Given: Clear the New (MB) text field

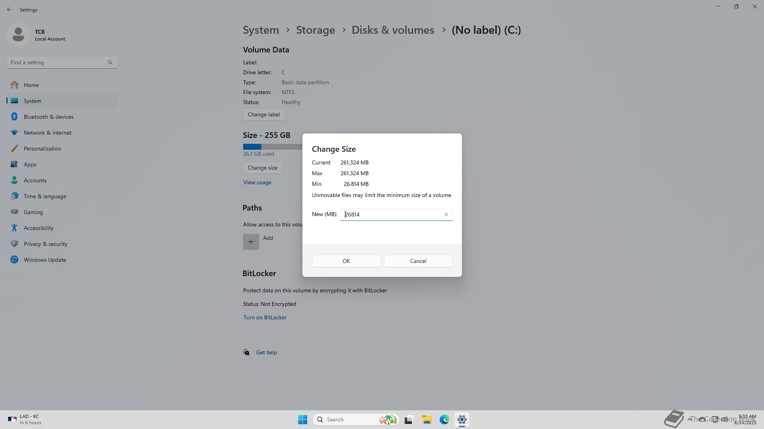Looking at the screenshot, I should click(446, 214).
